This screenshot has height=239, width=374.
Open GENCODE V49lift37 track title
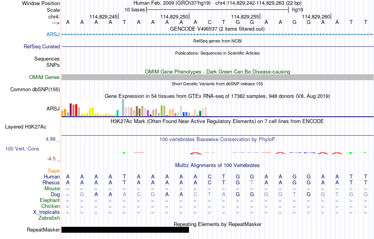point(217,29)
